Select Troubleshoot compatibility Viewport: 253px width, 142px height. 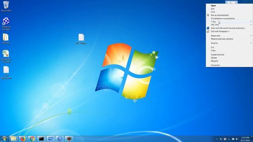click(229, 19)
